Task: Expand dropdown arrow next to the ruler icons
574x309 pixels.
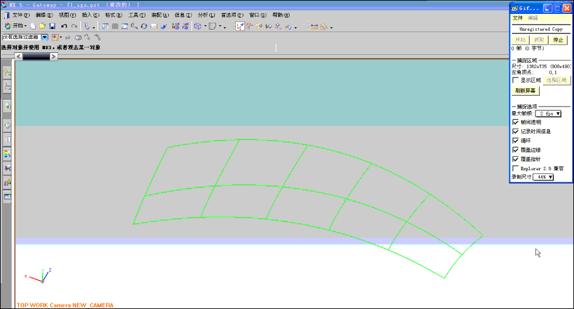Action: pyautogui.click(x=331, y=27)
